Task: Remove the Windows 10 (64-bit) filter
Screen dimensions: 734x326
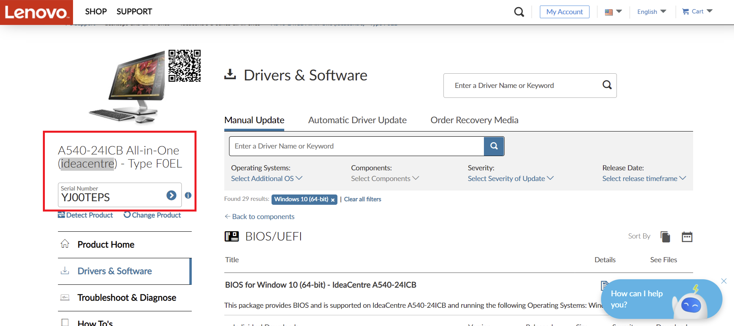Action: point(333,200)
